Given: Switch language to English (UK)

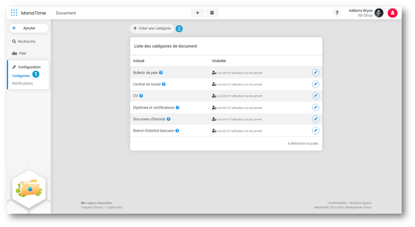Looking at the screenshot, I should (114, 207).
